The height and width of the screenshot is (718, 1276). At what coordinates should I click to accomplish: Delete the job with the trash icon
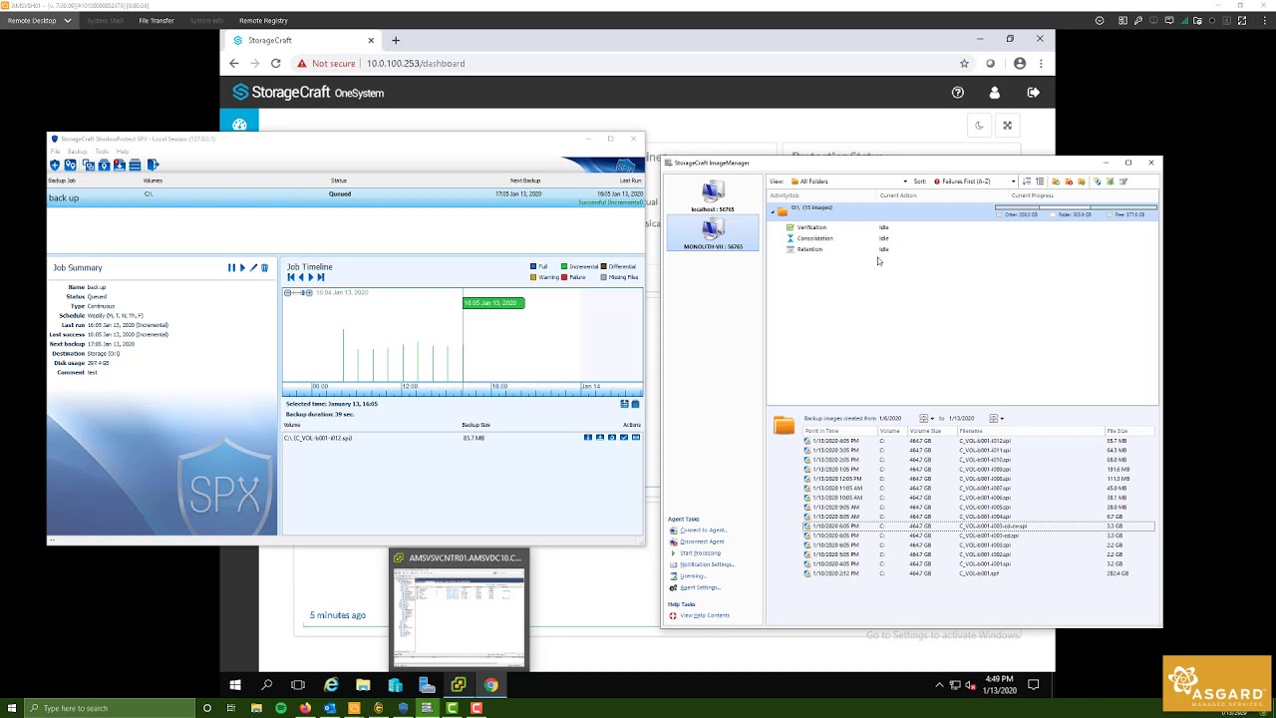[x=264, y=267]
